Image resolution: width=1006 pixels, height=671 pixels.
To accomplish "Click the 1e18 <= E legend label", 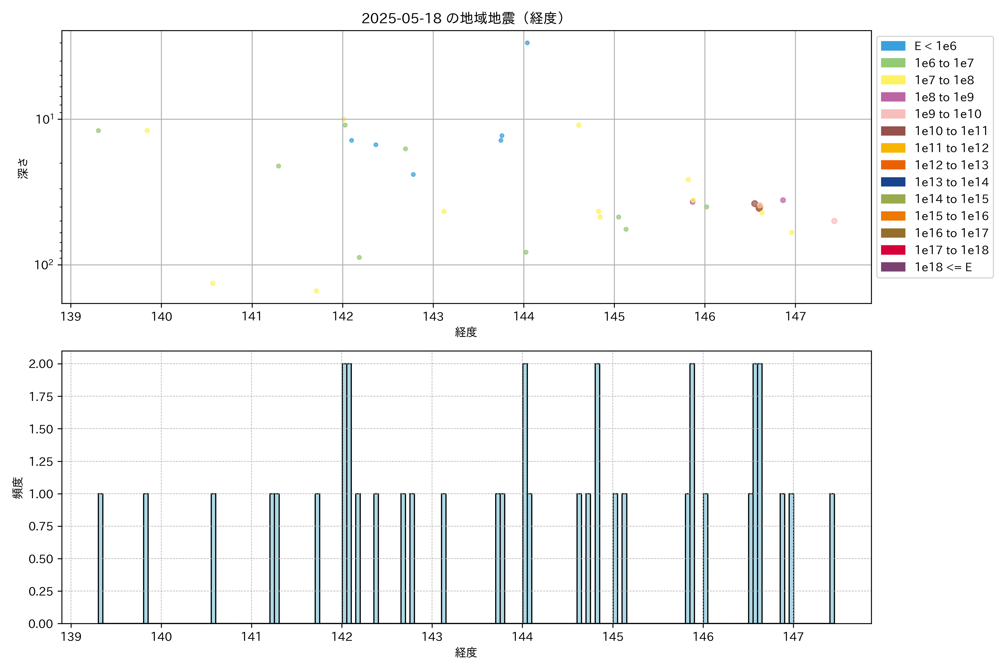I will [943, 267].
